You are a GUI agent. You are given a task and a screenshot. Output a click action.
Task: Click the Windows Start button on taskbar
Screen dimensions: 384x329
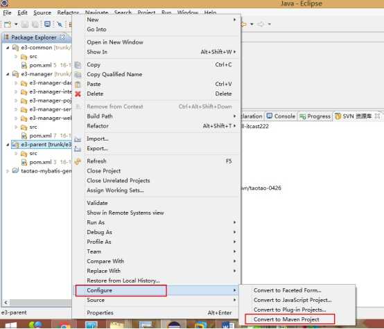pos(11,326)
